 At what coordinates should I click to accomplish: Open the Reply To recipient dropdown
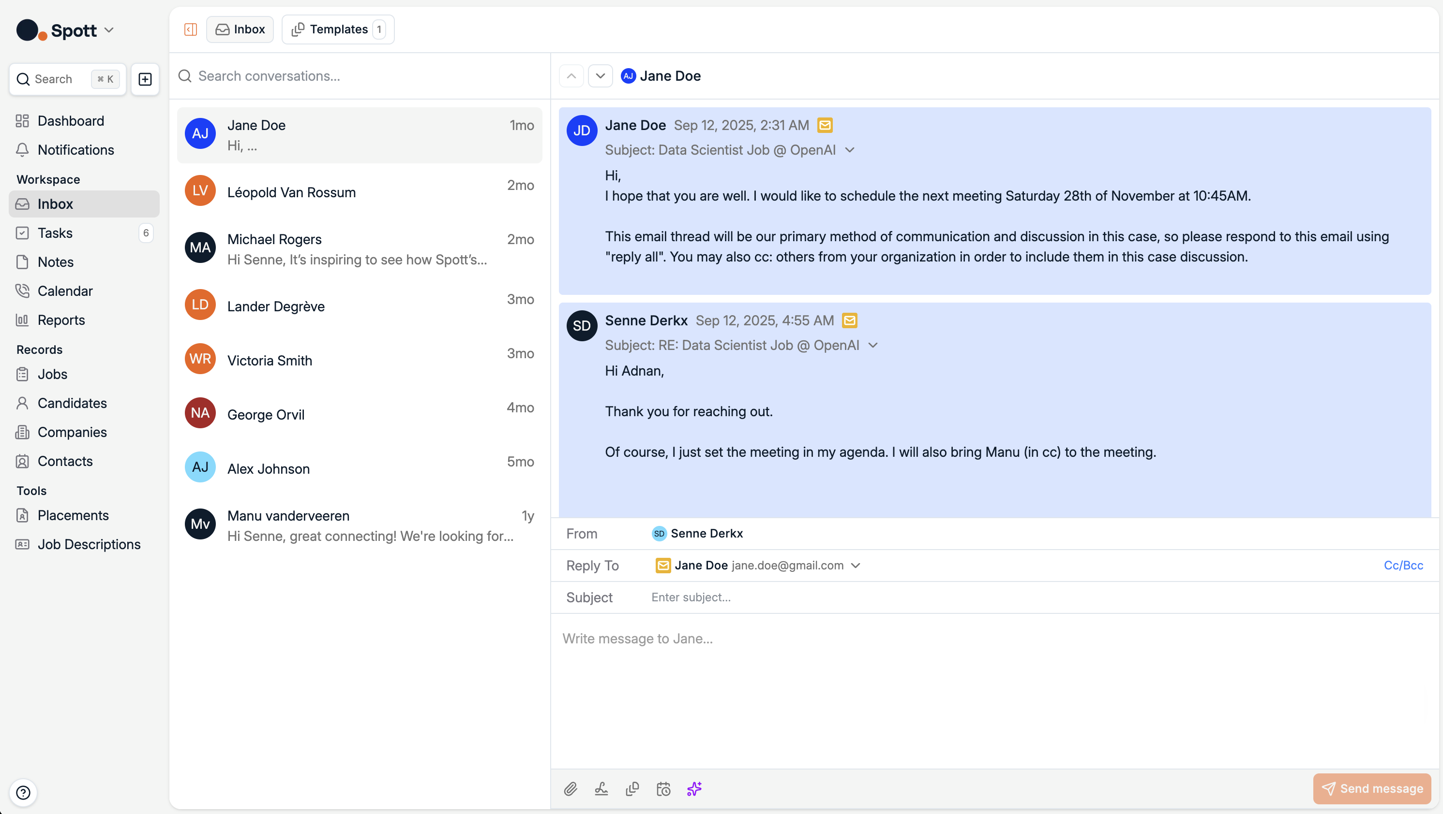(x=856, y=565)
